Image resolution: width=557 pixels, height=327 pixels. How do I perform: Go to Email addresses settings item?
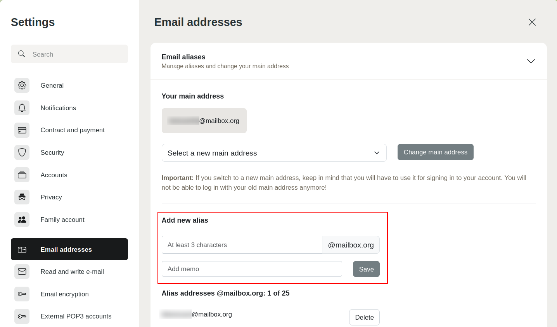(x=69, y=249)
